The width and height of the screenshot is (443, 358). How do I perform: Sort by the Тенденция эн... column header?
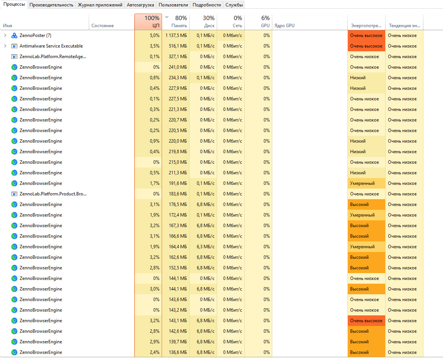404,22
